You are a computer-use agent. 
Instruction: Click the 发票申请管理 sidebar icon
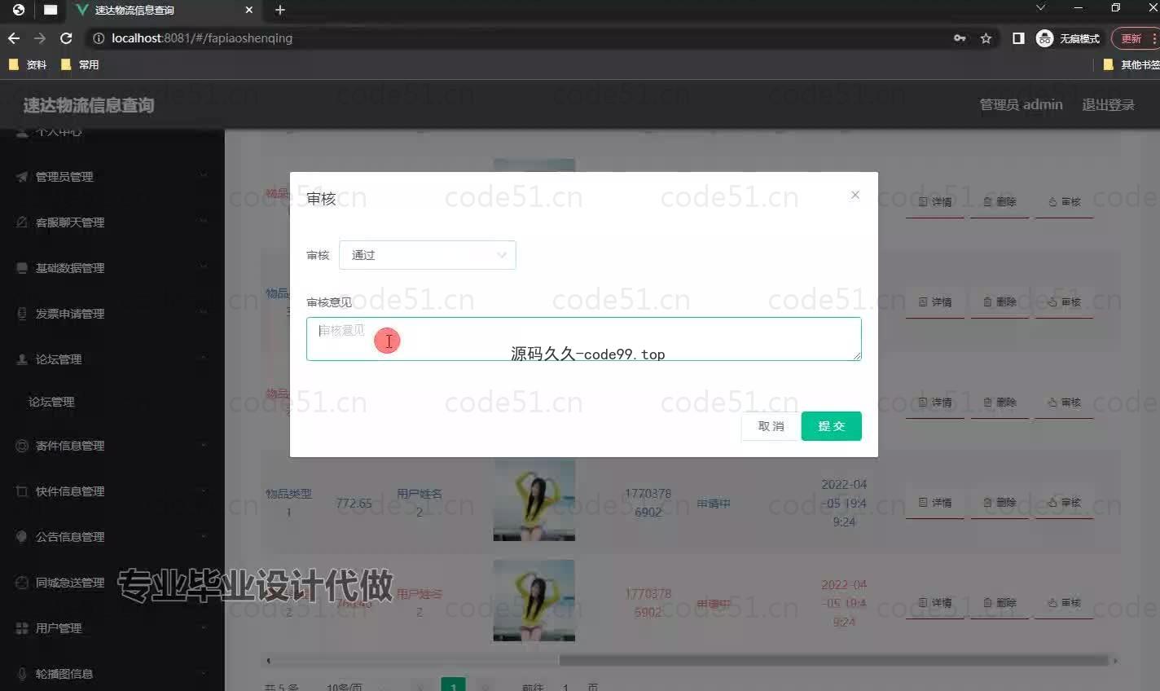22,314
